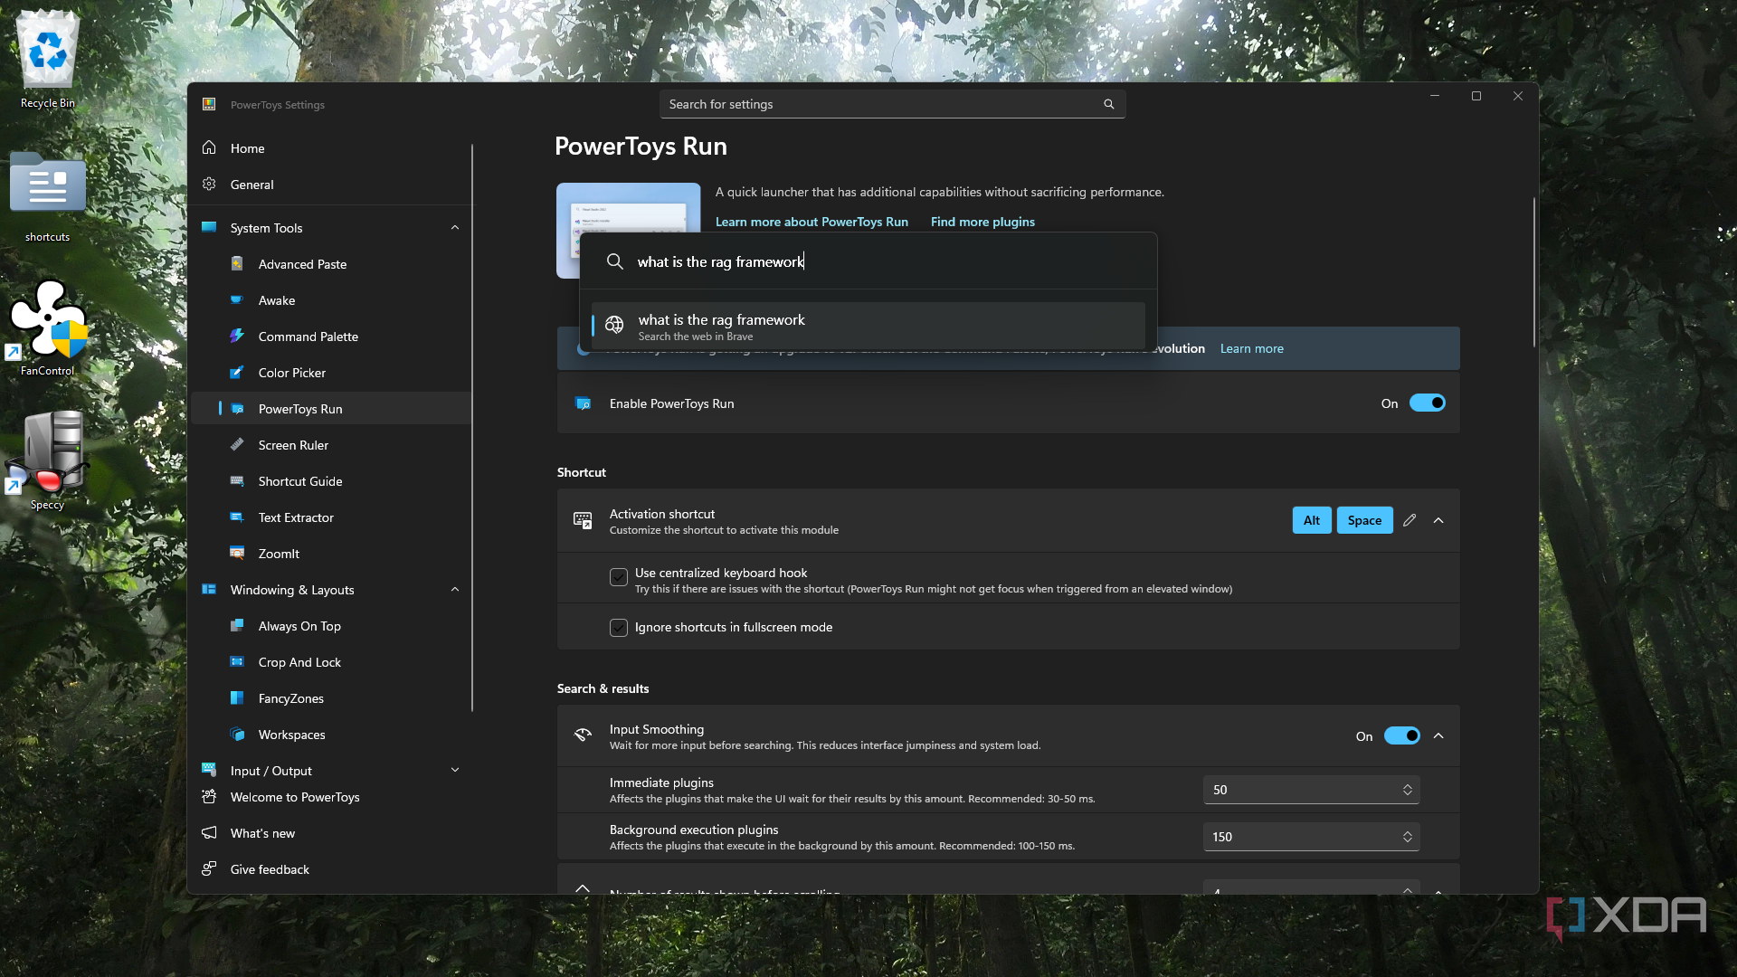Select the FanControl desktop shortcut
1737x977 pixels.
coord(48,327)
